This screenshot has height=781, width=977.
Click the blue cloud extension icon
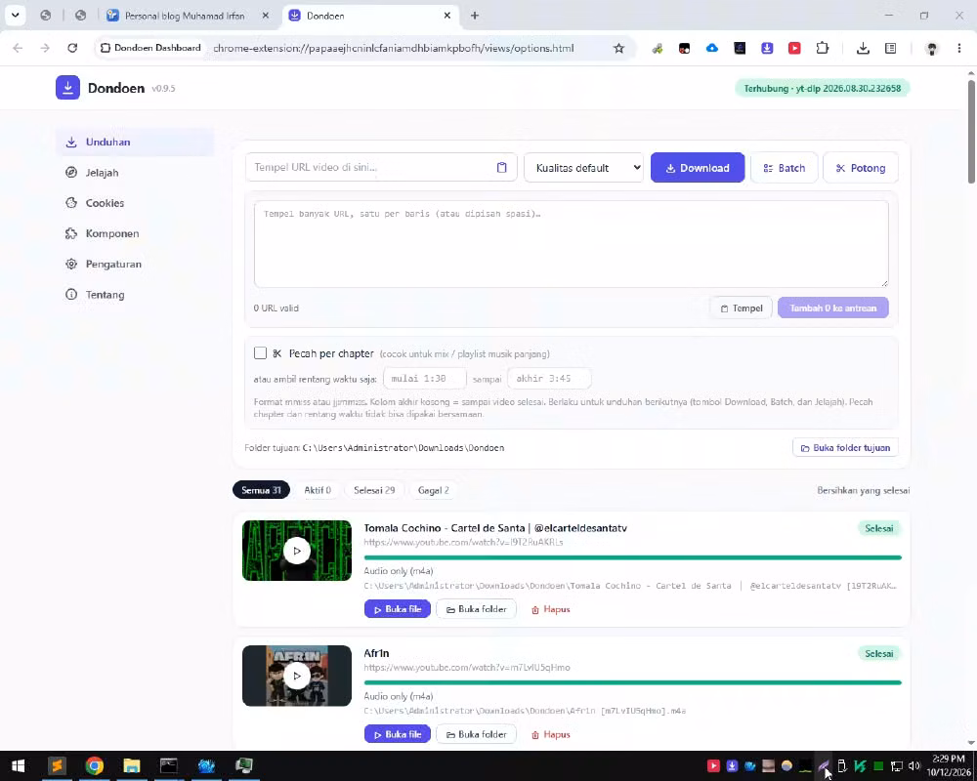click(711, 48)
